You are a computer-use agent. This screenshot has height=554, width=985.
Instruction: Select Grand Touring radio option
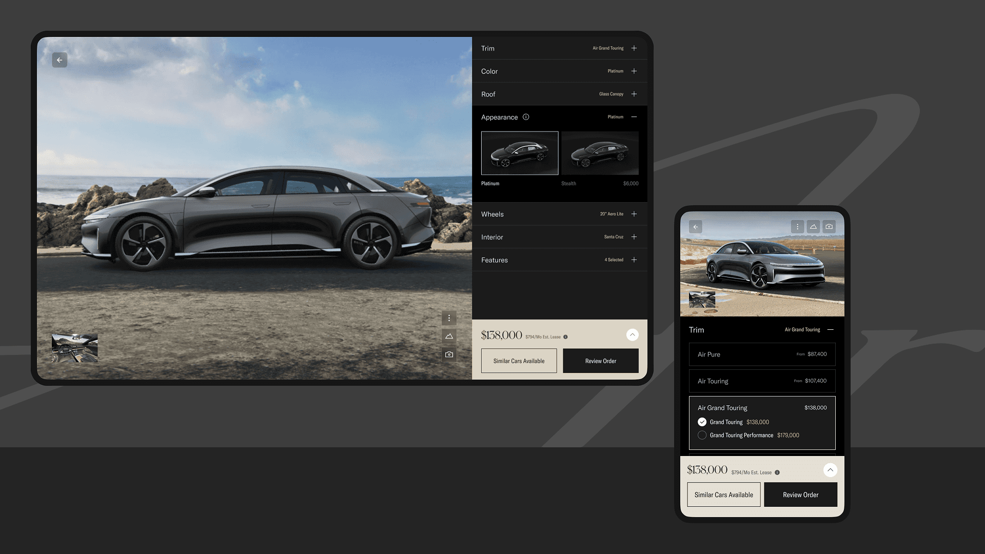tap(702, 422)
